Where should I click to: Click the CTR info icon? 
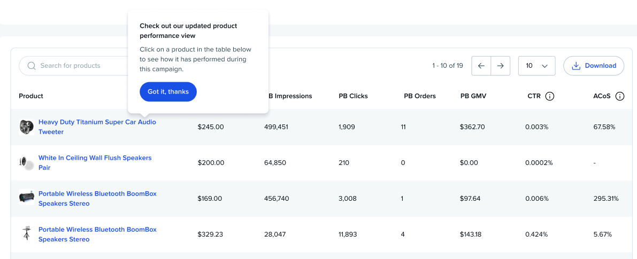coord(549,96)
